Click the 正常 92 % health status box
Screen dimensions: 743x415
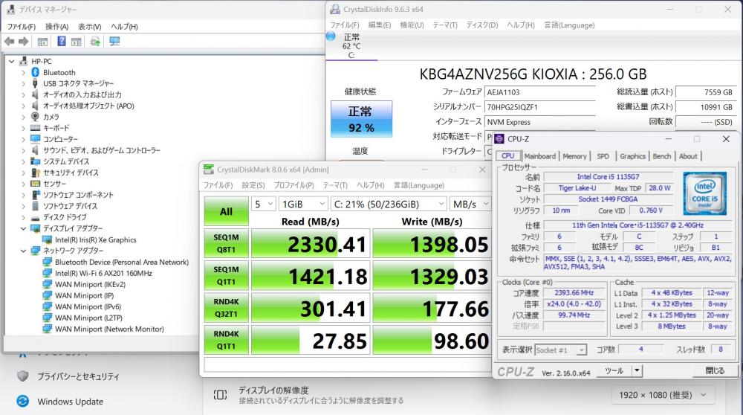[x=361, y=119]
